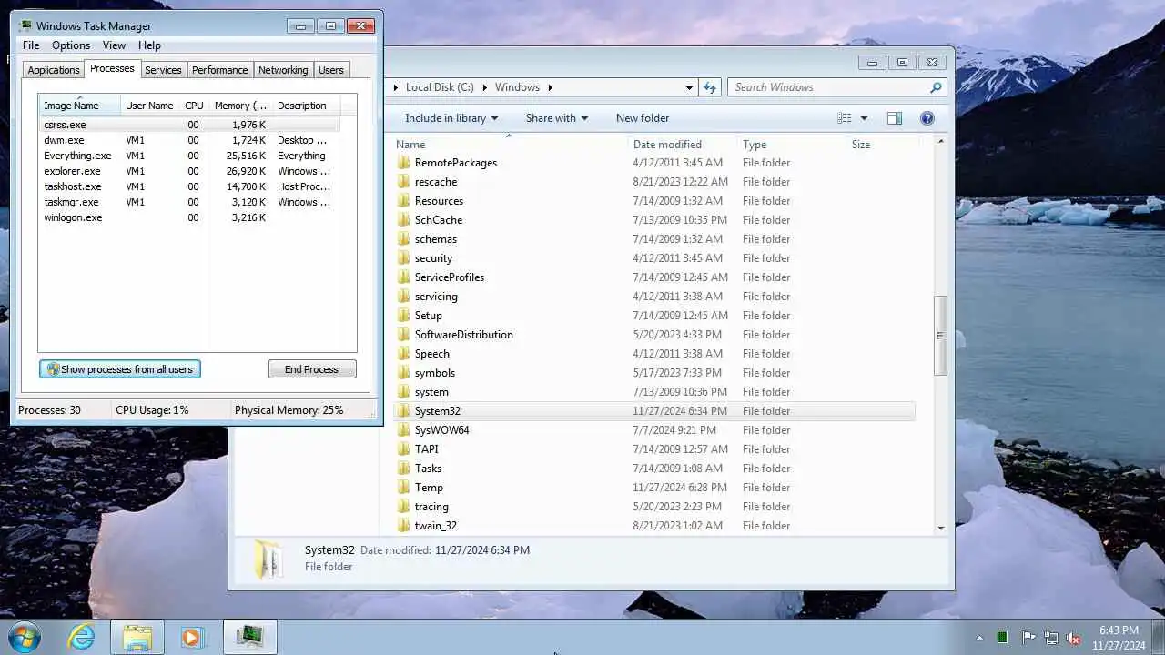This screenshot has width=1165, height=655.
Task: Open network tray icon
Action: (x=1051, y=638)
